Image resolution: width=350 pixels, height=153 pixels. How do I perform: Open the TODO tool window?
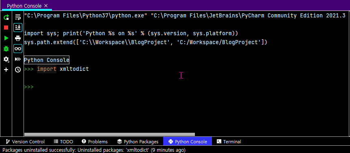coord(64,142)
